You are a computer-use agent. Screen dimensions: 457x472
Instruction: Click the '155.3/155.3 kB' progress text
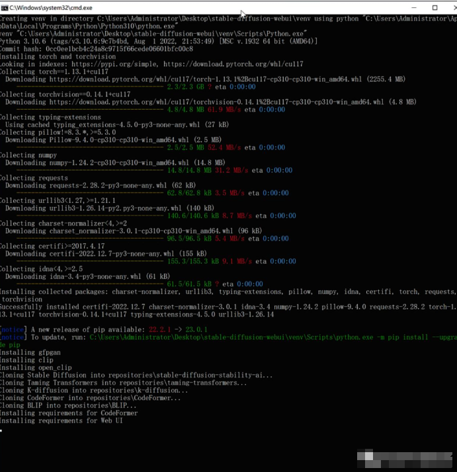pyautogui.click(x=193, y=261)
